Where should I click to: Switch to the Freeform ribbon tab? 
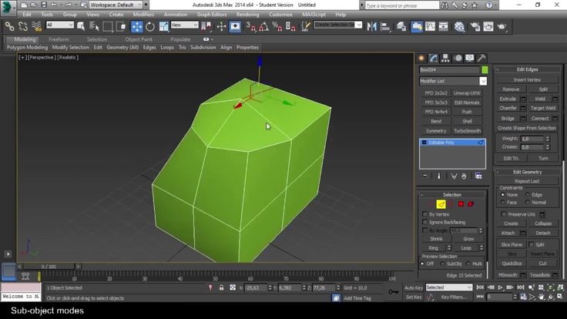[x=59, y=39]
